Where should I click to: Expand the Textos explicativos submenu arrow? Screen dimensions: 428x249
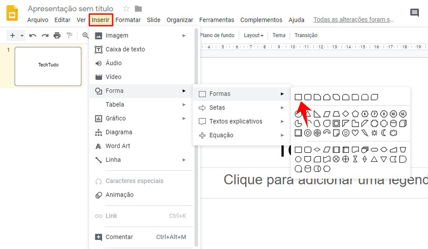[x=282, y=121]
